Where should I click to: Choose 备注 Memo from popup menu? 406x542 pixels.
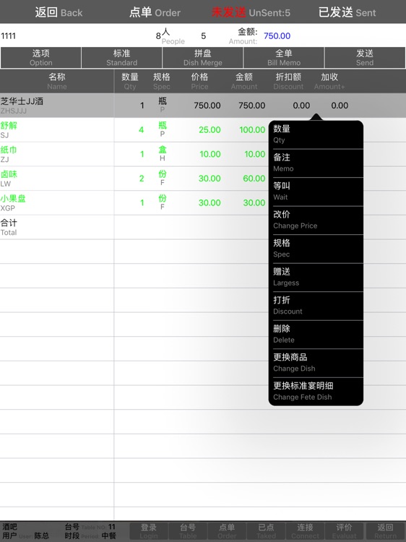[x=316, y=163]
